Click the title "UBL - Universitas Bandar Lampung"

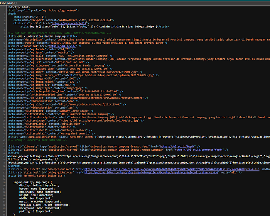pyautogui.click(x=42, y=36)
